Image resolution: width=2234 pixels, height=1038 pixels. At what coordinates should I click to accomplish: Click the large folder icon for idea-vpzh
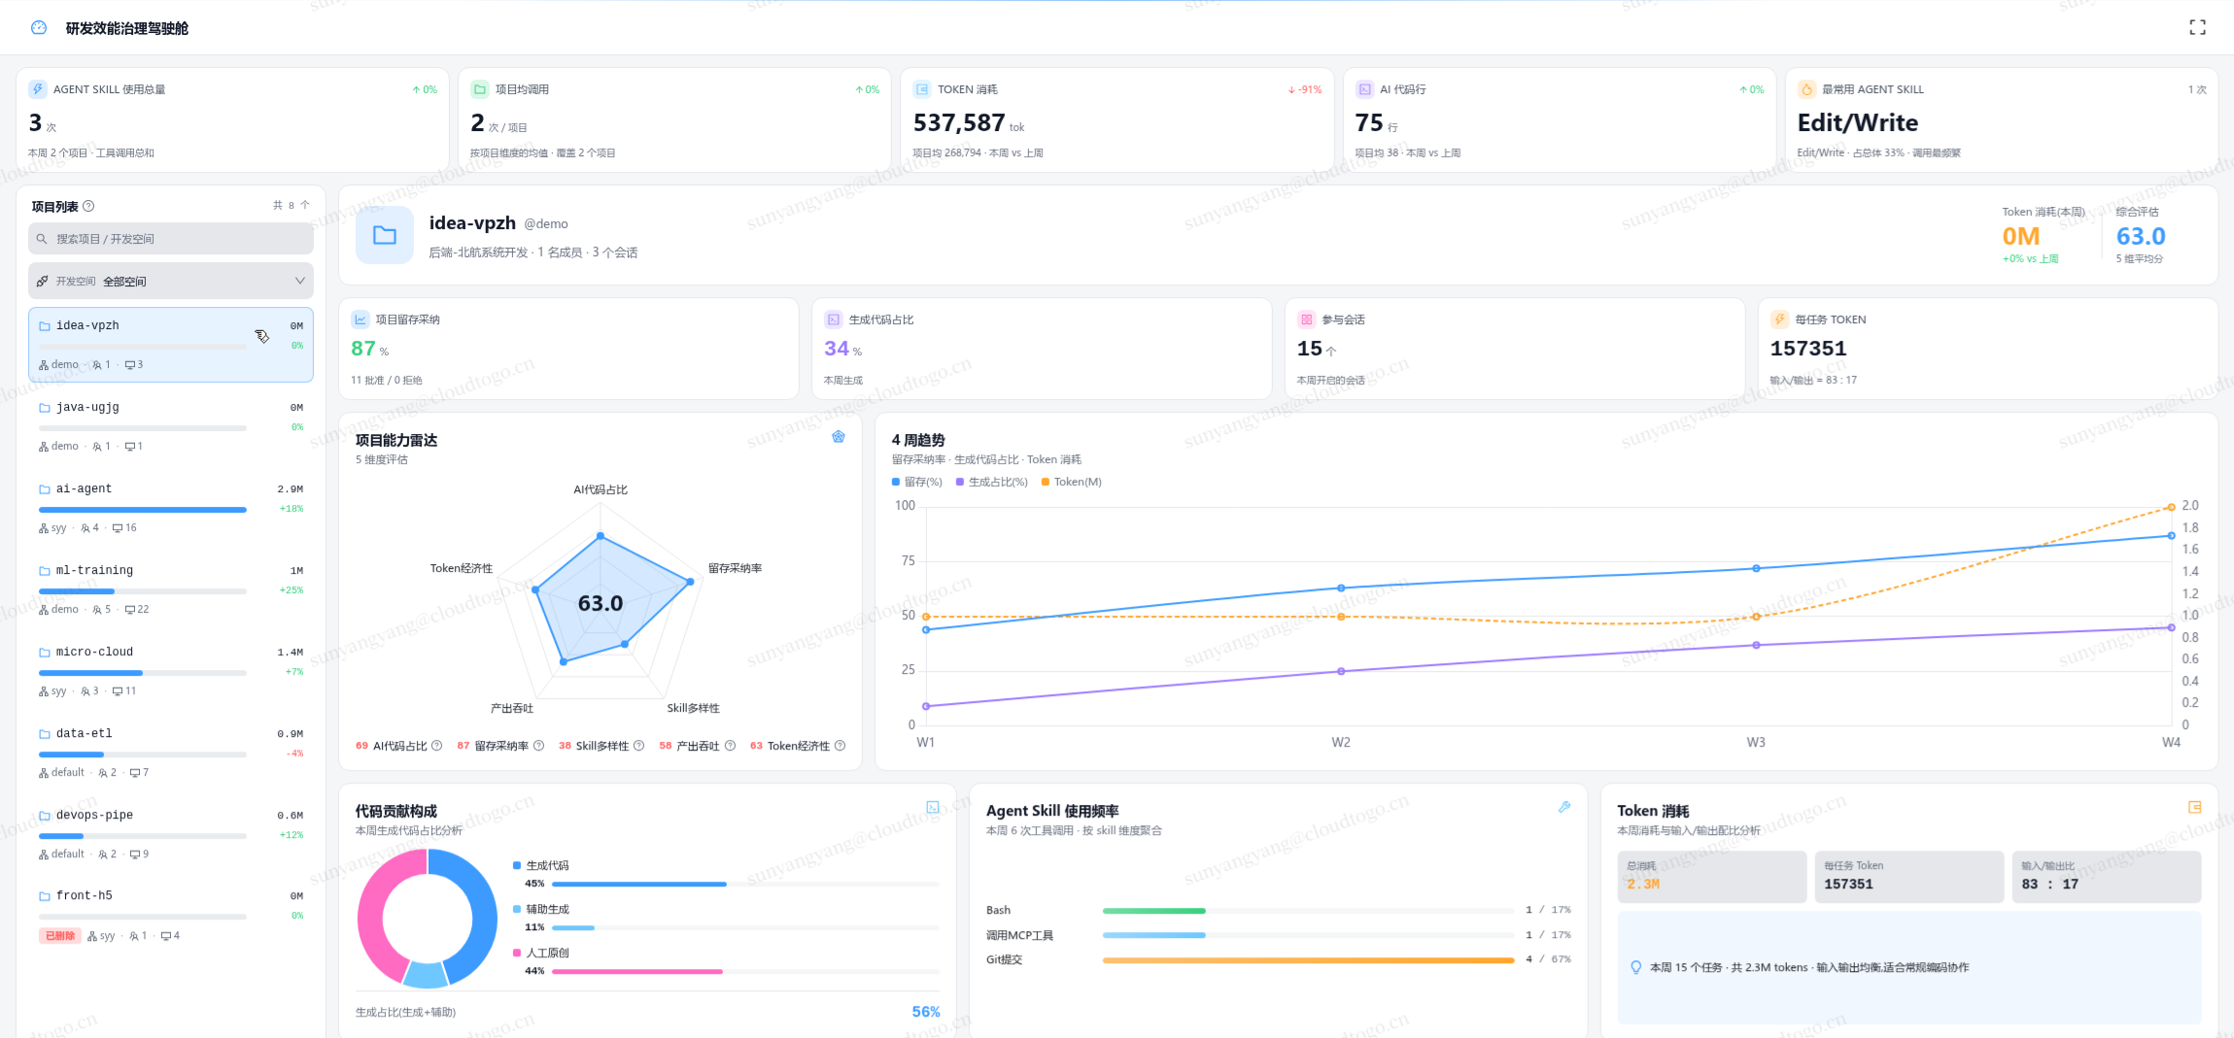(385, 235)
